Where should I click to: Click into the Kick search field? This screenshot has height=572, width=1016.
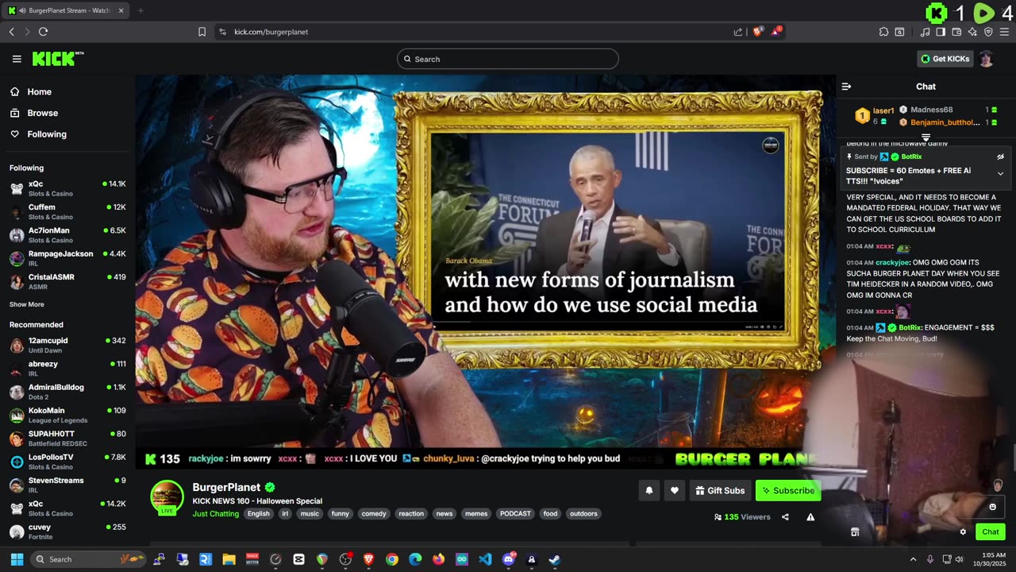click(508, 59)
